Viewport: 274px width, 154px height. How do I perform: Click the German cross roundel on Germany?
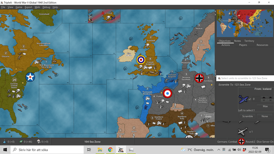[199, 78]
